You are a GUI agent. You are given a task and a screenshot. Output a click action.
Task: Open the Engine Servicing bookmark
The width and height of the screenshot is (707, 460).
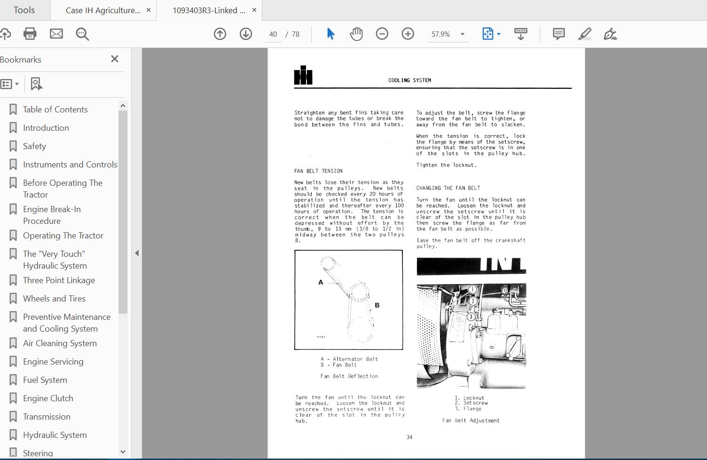pyautogui.click(x=53, y=361)
